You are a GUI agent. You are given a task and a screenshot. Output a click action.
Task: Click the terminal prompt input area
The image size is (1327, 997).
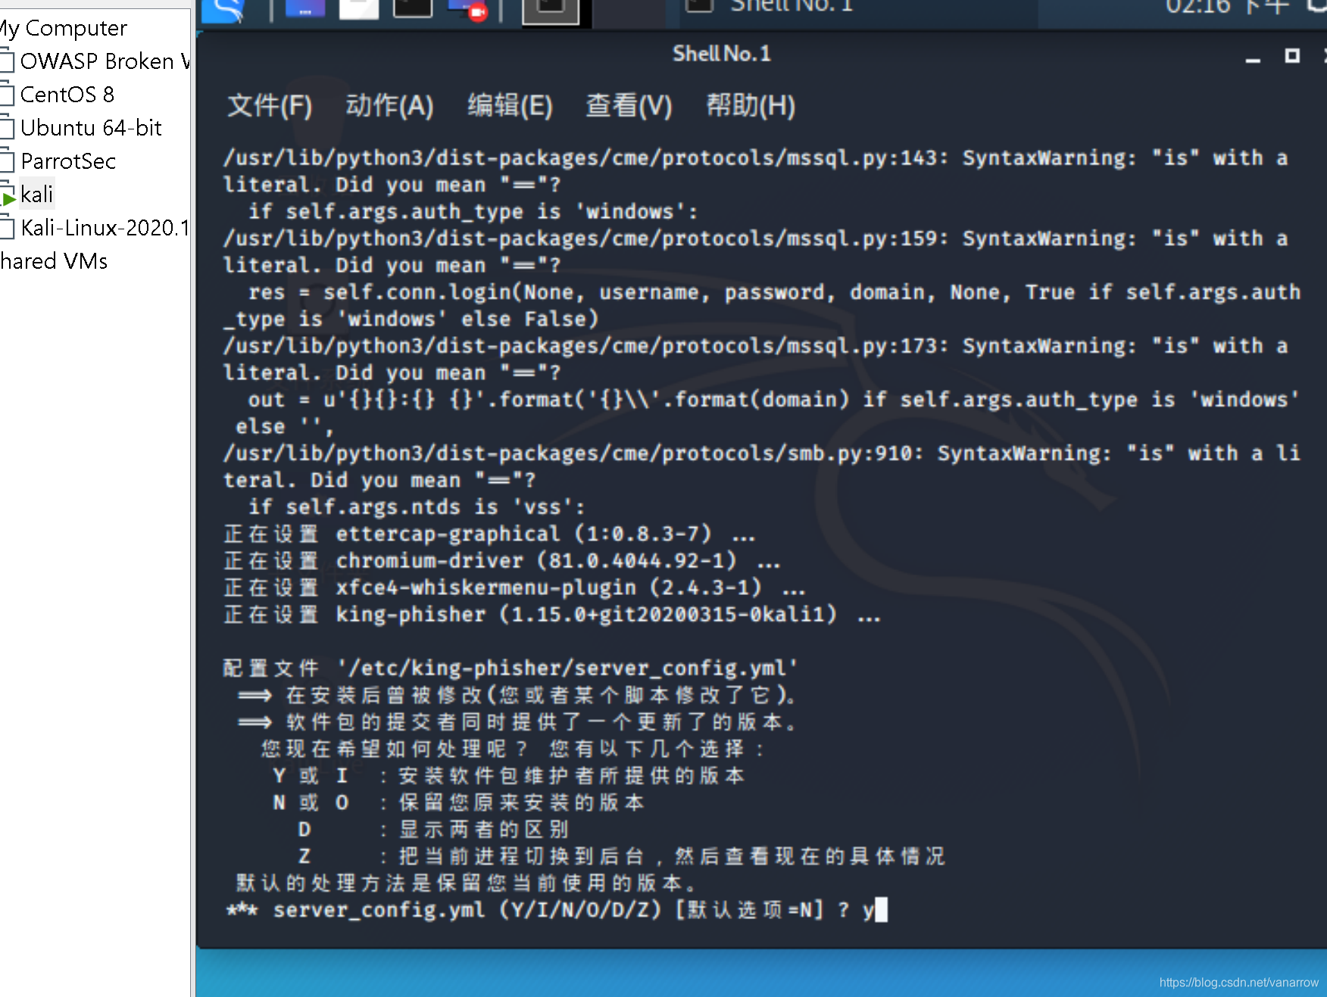pyautogui.click(x=880, y=909)
